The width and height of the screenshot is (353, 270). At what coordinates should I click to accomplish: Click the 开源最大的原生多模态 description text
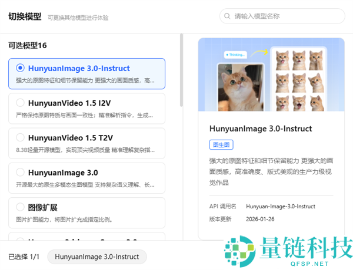pyautogui.click(x=85, y=185)
